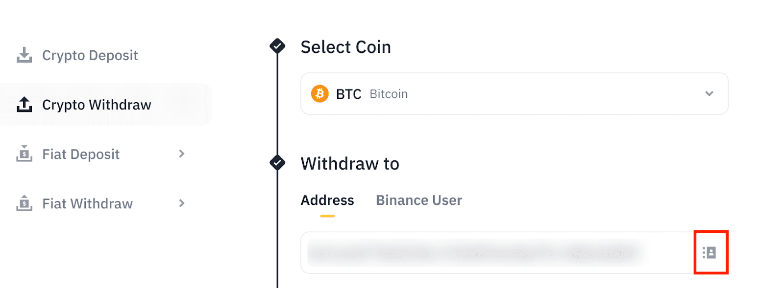Click the orange Bitcoin coin logo
784x288 pixels.
(320, 93)
